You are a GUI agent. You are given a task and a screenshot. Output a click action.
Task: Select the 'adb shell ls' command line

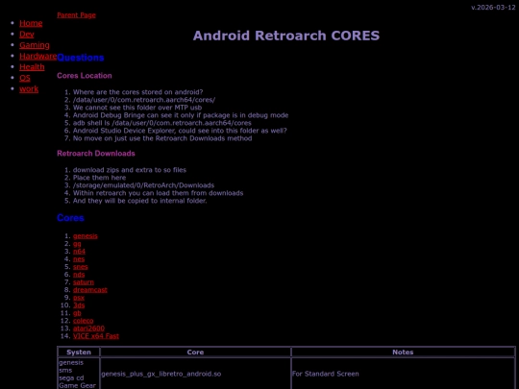click(x=162, y=123)
